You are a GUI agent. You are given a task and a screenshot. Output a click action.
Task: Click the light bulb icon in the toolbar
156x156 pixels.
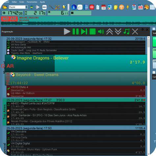pyautogui.click(x=64, y=7)
